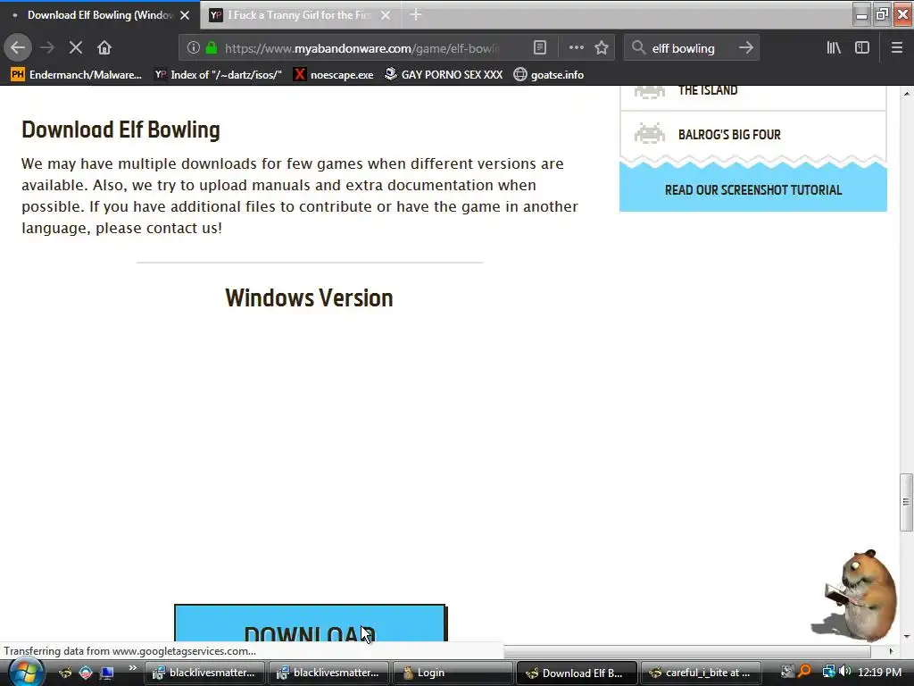Click the 'Windows Version' heading
The image size is (914, 686).
[x=309, y=298]
